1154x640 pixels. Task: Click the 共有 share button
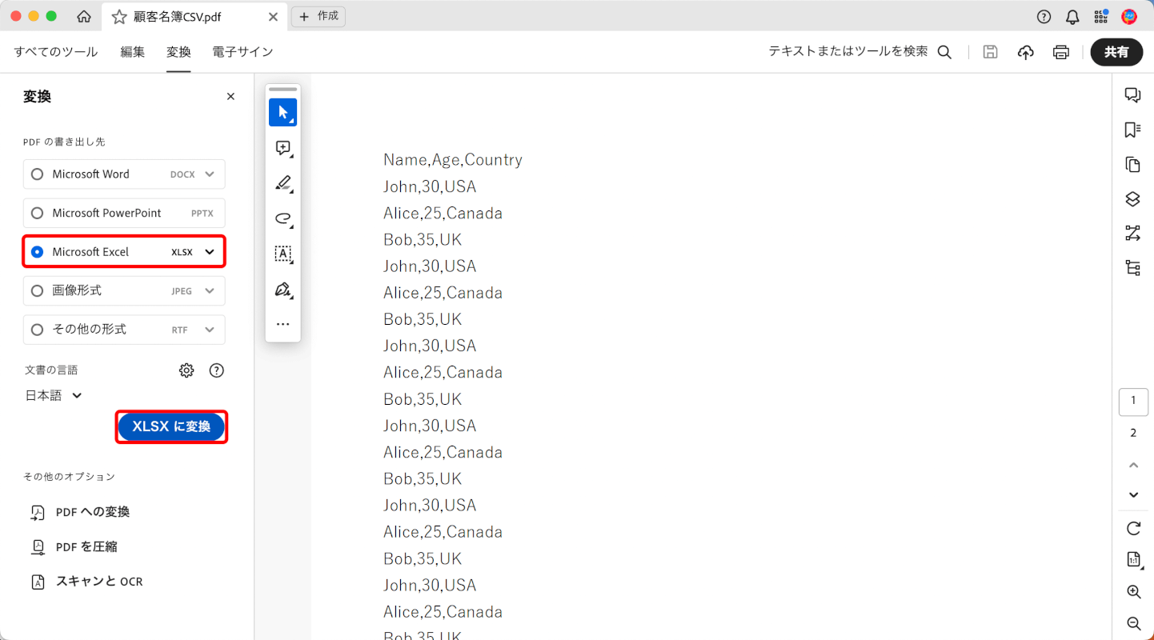tap(1116, 52)
